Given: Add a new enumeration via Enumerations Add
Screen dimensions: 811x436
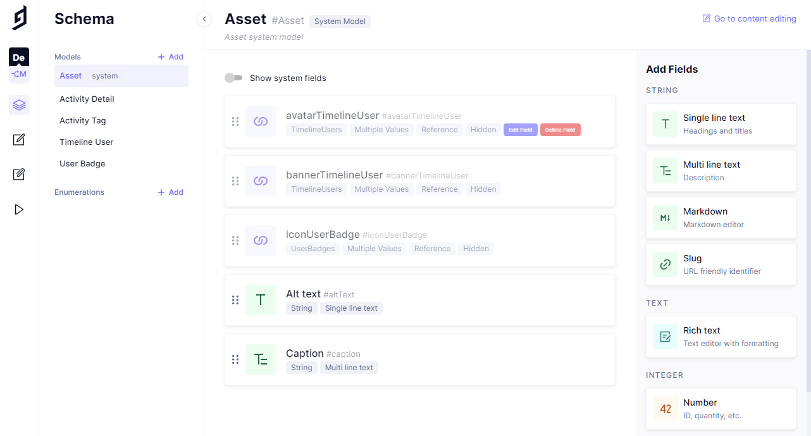Looking at the screenshot, I should click(171, 192).
